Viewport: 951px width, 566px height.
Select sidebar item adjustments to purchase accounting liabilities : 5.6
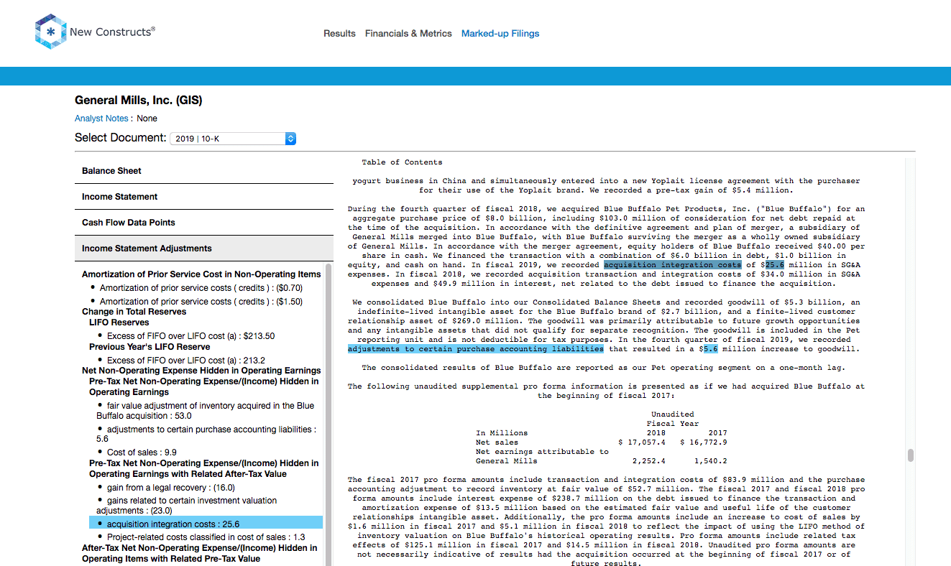[206, 434]
